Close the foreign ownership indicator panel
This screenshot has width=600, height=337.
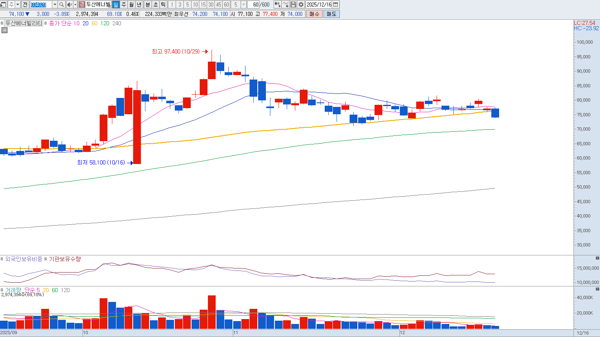click(x=598, y=258)
